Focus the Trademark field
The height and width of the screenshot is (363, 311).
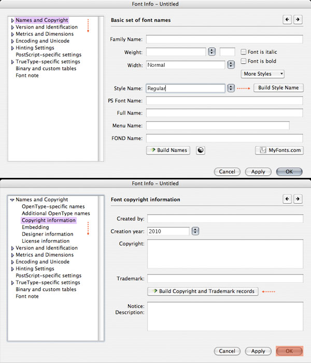225,278
